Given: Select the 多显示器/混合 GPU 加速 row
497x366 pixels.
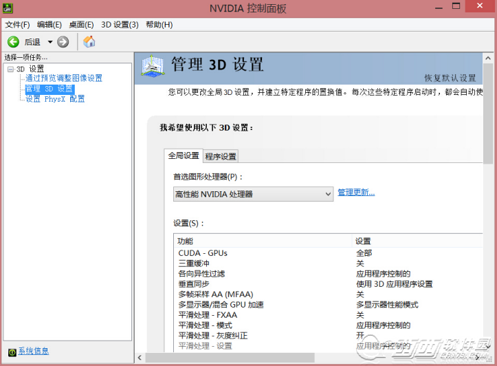Looking at the screenshot, I should 328,305.
